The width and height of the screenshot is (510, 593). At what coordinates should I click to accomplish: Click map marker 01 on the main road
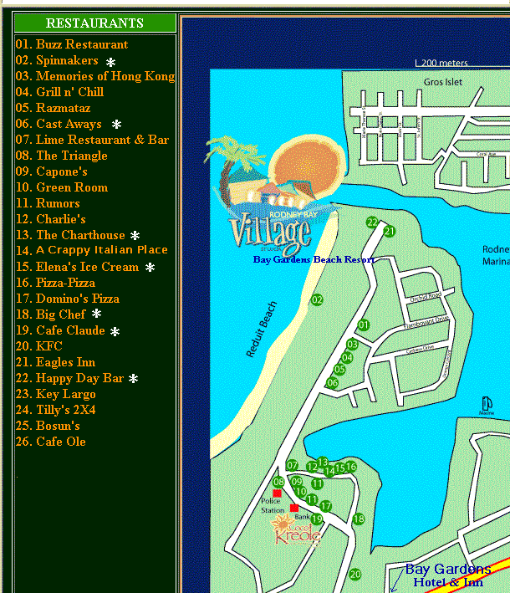tap(364, 325)
